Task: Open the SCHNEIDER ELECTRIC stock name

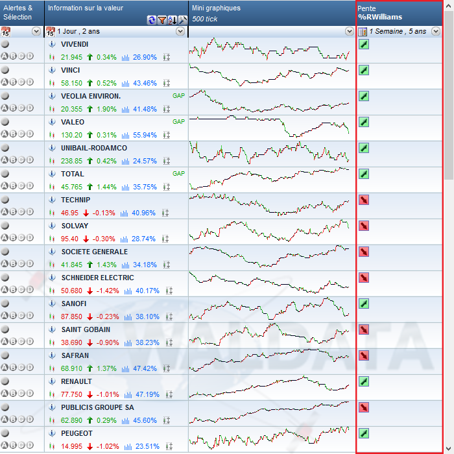Action: tap(97, 278)
